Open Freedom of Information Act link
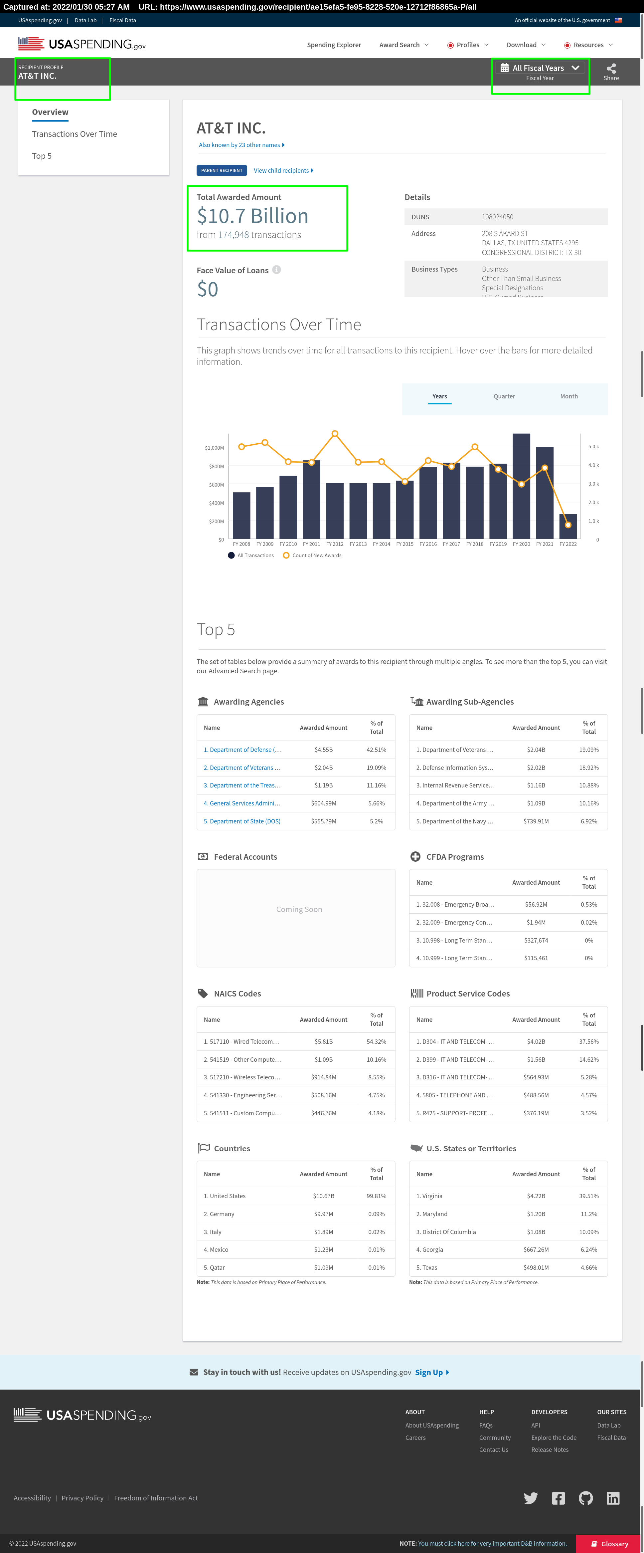This screenshot has height=1553, width=644. tap(156, 1498)
